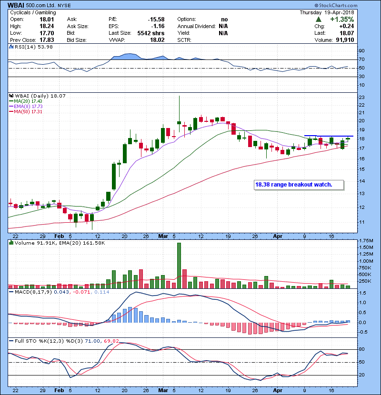Click the NYSE exchange label
Viewport: 381px width, 395px height.
click(x=64, y=5)
